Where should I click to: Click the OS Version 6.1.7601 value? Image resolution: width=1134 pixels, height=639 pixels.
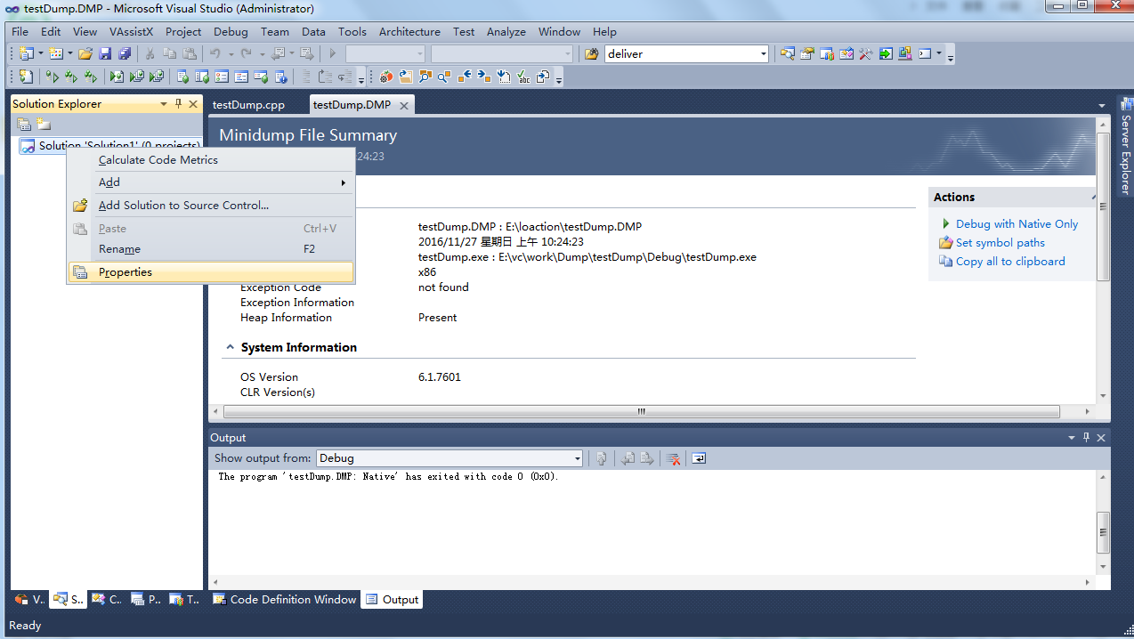point(440,377)
